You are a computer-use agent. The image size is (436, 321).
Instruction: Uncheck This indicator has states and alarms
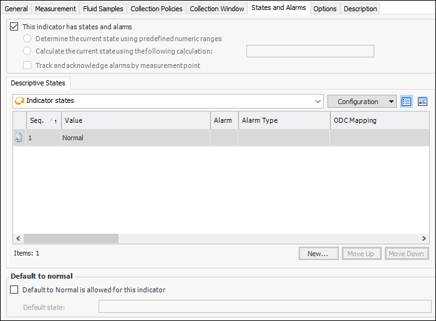[14, 27]
